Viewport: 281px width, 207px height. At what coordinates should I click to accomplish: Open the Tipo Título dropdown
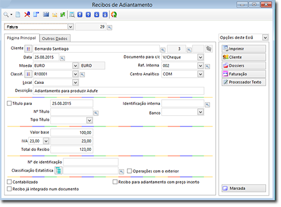[x=90, y=120]
